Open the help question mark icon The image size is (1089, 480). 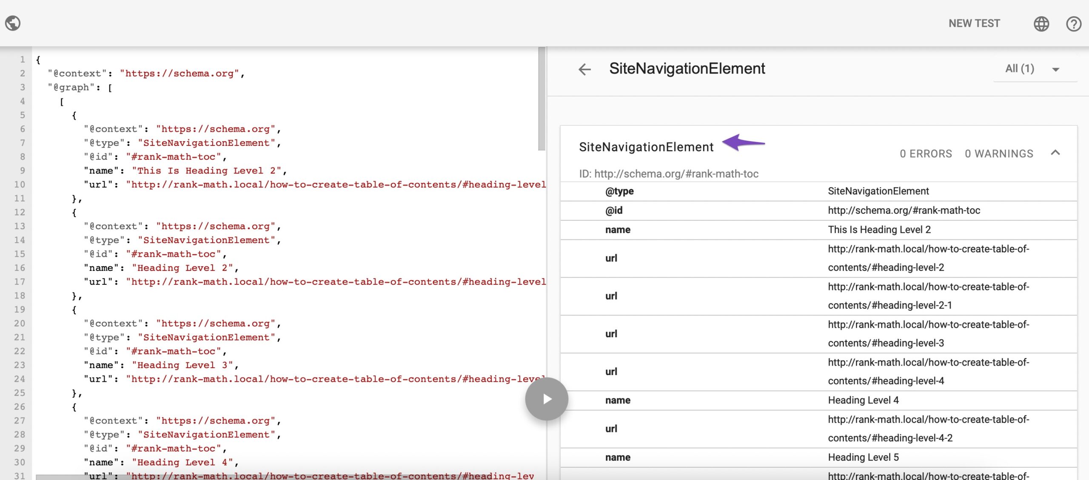tap(1074, 24)
